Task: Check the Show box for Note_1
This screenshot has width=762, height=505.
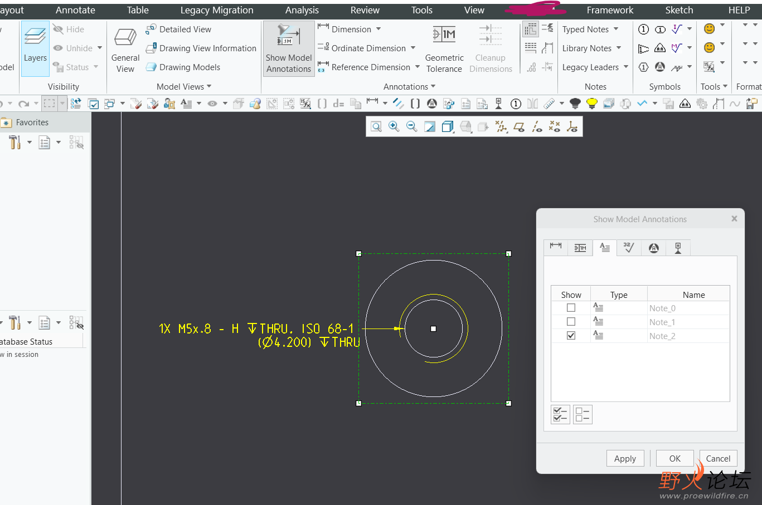Action: pyautogui.click(x=571, y=322)
